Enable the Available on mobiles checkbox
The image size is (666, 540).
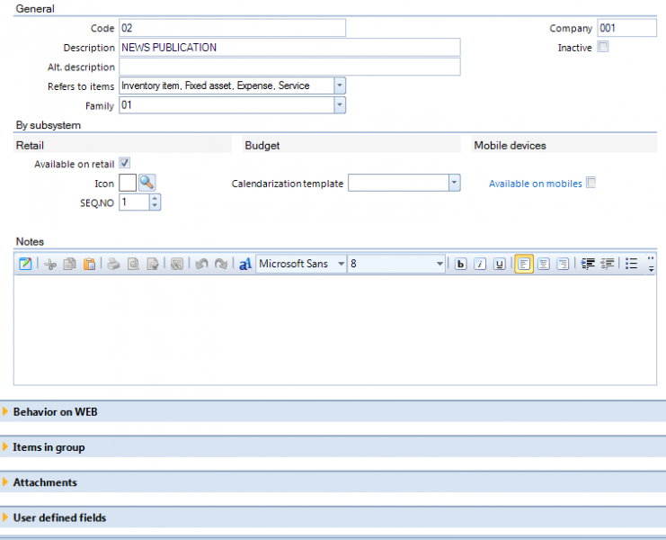pos(591,183)
